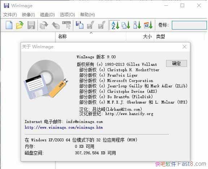
Task: Click the WinImage 版本 9.00 text
Action: (96, 57)
